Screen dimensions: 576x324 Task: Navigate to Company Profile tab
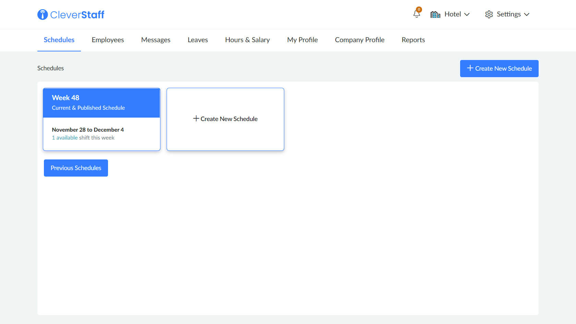360,40
